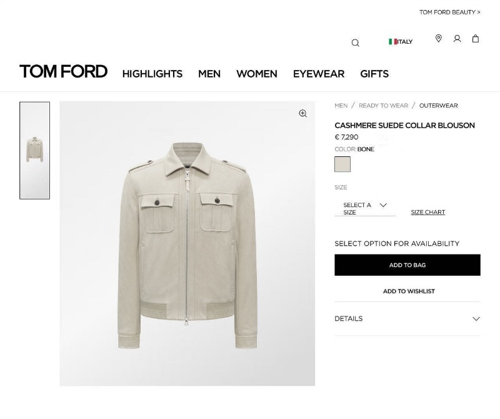500x419 pixels.
Task: Open the Highlights menu
Action: pyautogui.click(x=152, y=74)
